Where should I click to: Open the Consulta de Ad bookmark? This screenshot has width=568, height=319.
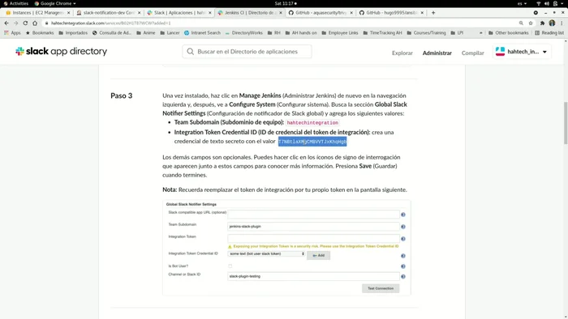[112, 33]
